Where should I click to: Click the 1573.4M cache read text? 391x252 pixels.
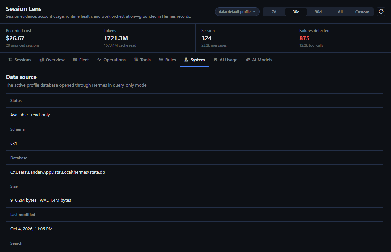pyautogui.click(x=120, y=45)
